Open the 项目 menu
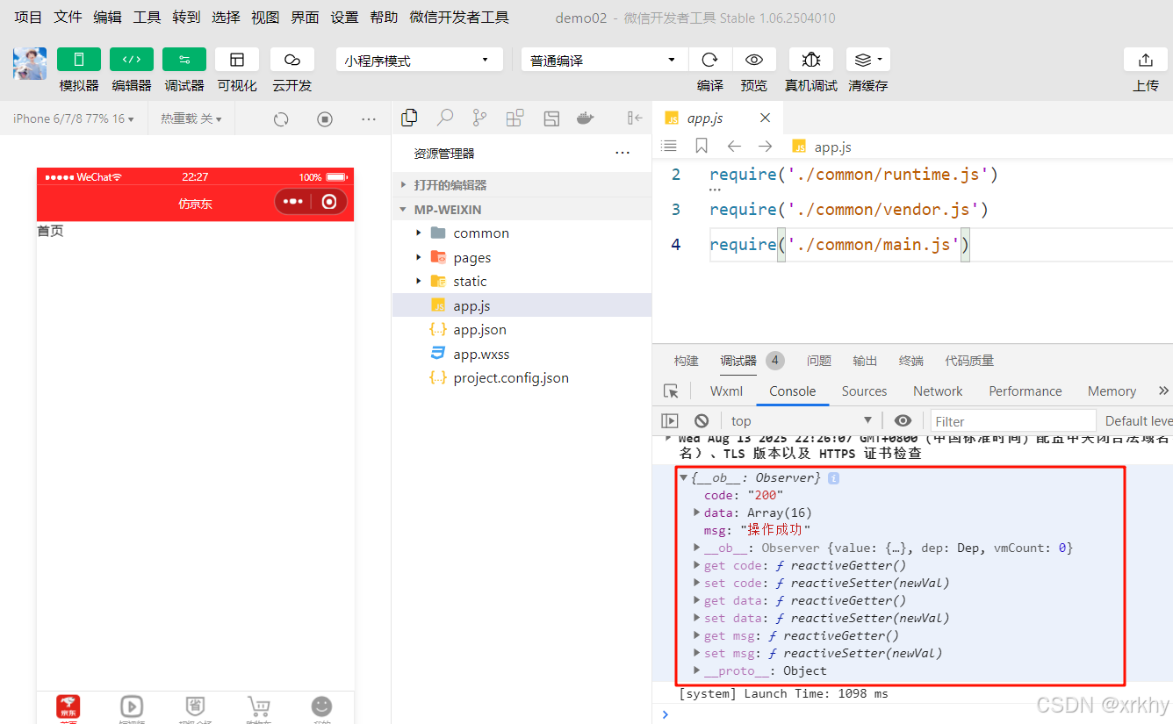Image resolution: width=1173 pixels, height=724 pixels. pyautogui.click(x=28, y=18)
